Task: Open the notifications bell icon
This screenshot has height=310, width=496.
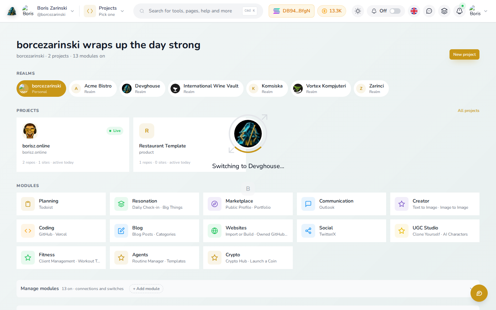Action: (459, 11)
